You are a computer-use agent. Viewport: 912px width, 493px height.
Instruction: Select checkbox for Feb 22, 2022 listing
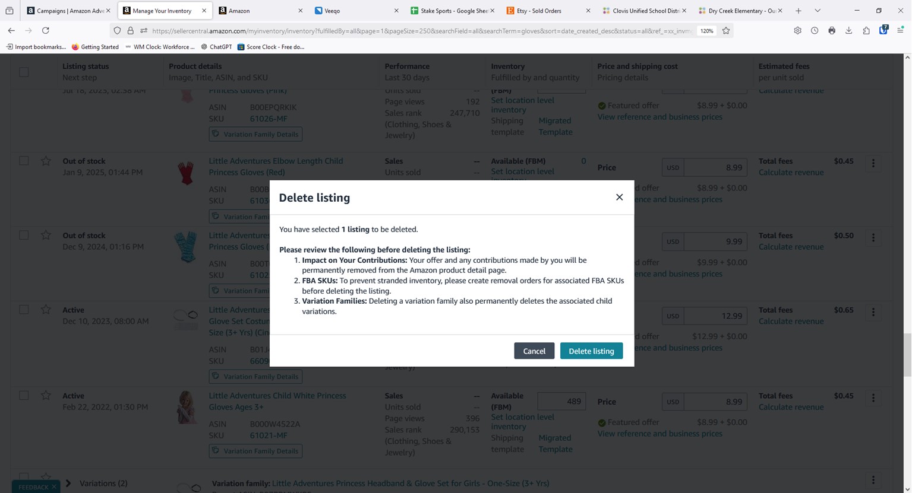point(24,396)
